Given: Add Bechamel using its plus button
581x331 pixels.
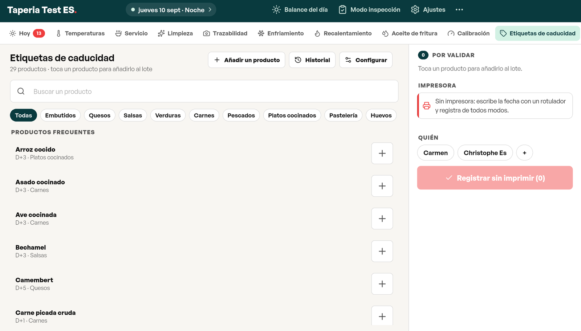Looking at the screenshot, I should coord(382,251).
